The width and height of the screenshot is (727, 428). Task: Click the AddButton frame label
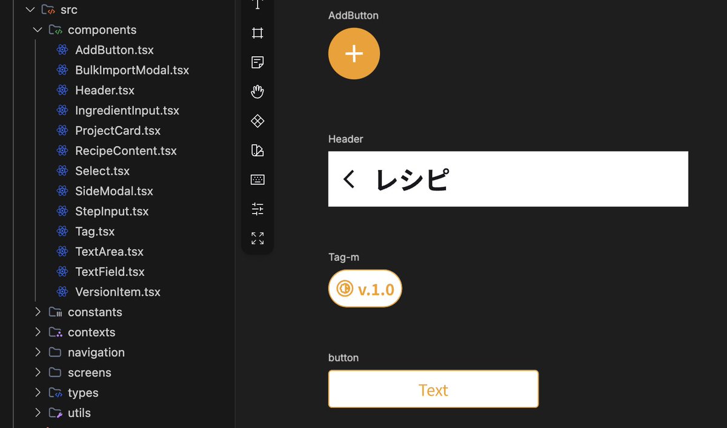click(353, 16)
